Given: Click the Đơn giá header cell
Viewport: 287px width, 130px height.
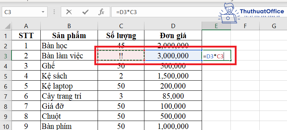Looking at the screenshot, I should [x=173, y=35].
